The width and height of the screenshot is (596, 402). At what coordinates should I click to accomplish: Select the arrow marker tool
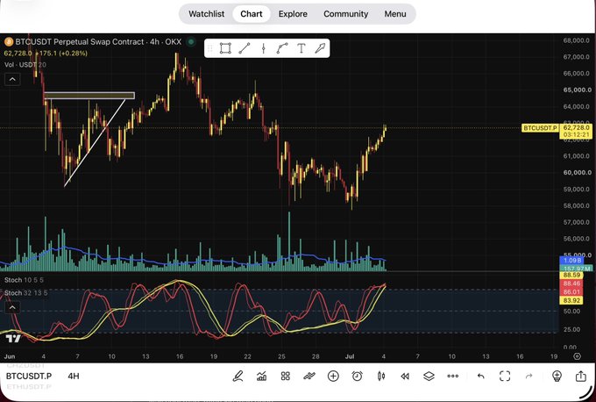pos(320,48)
